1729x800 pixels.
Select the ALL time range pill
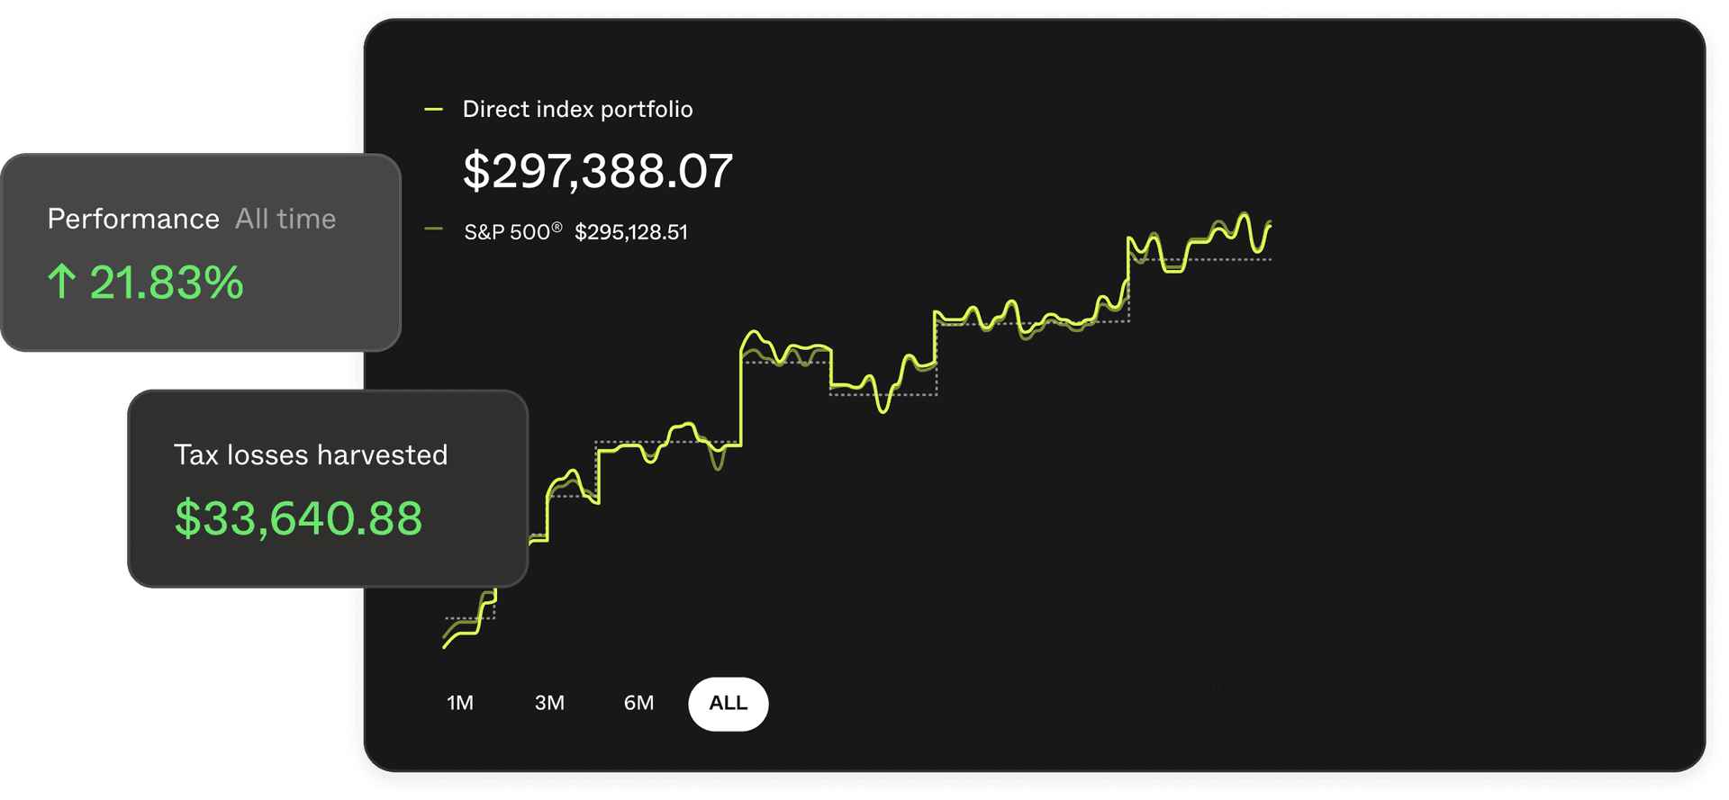(729, 704)
